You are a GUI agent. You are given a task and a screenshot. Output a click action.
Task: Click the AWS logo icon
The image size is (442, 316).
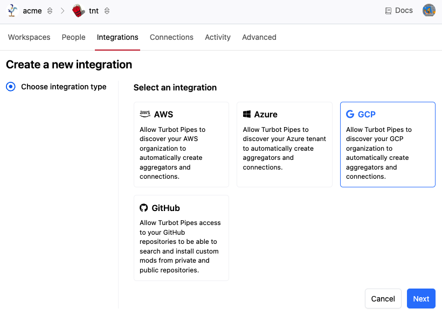(x=145, y=114)
